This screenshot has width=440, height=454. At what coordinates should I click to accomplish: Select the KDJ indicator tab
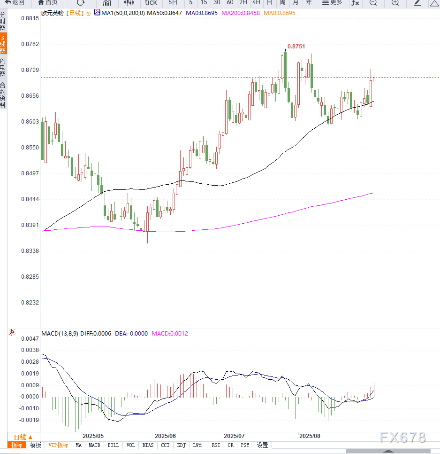tap(182, 445)
